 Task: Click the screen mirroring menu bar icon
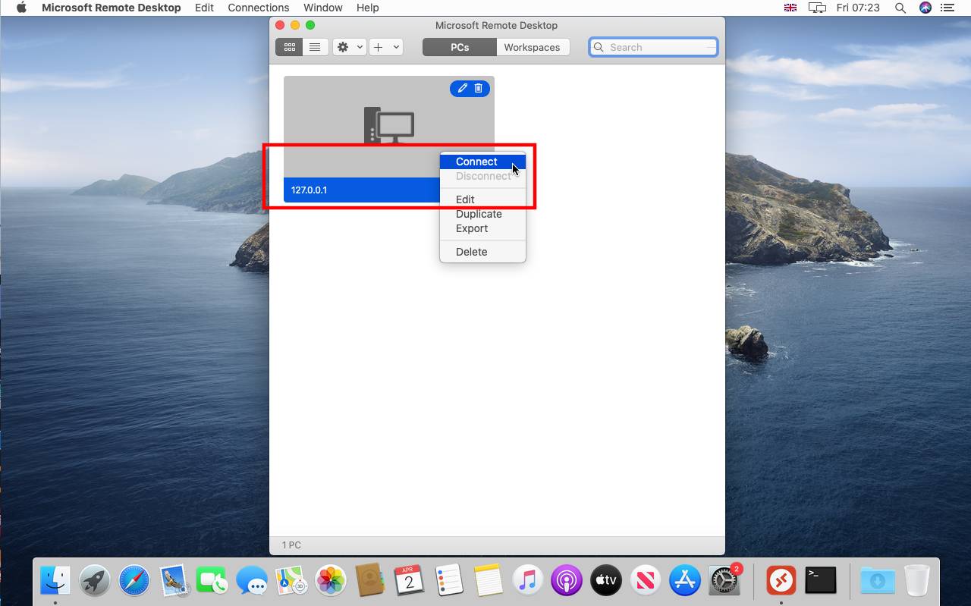point(817,8)
